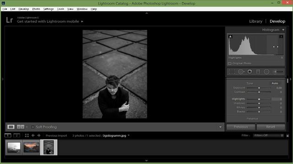Enable Soft Proofing checkbox
Screen dimensions: 293x164
[x=33, y=127]
